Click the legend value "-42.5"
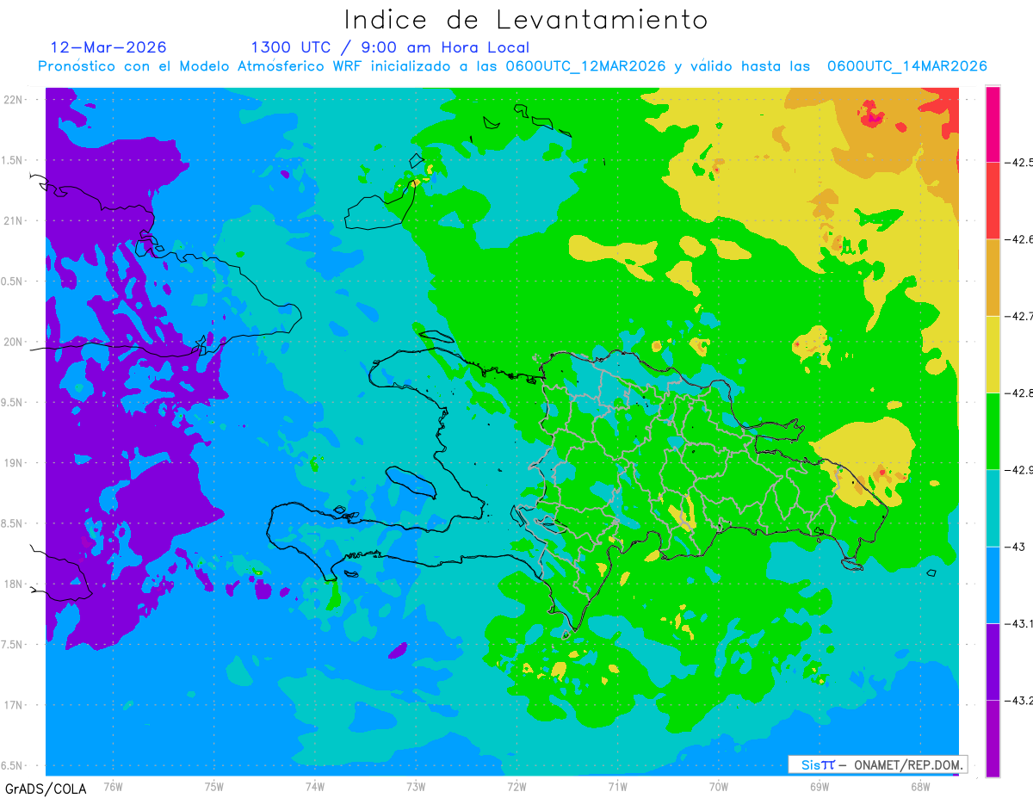Image resolution: width=1033 pixels, height=798 pixels. 1019,162
